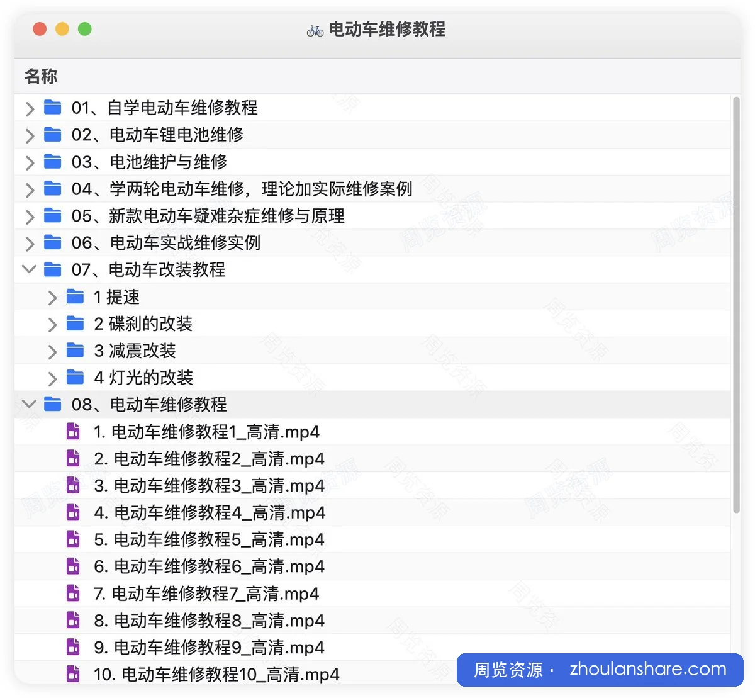Click video file icon of 电动车维修教程1_高清.mp4
Screen dimensions: 755x698
(74, 431)
